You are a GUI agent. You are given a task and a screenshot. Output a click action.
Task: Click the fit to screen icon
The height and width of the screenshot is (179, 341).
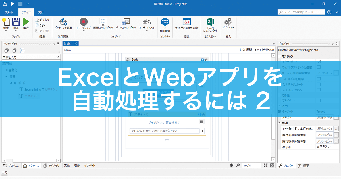[x=266, y=165]
